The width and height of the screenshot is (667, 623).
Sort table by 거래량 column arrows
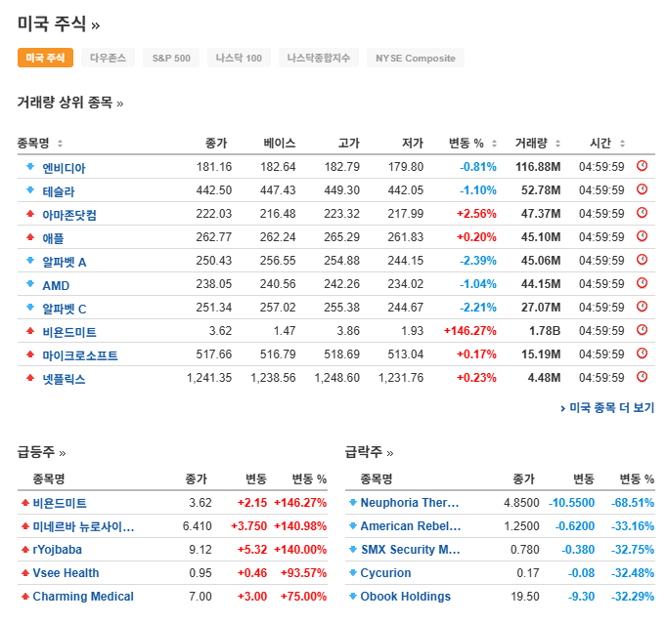point(557,144)
